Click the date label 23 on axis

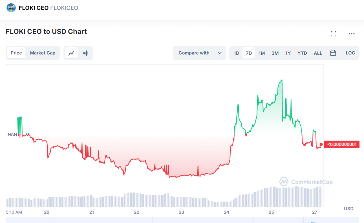[181, 212]
